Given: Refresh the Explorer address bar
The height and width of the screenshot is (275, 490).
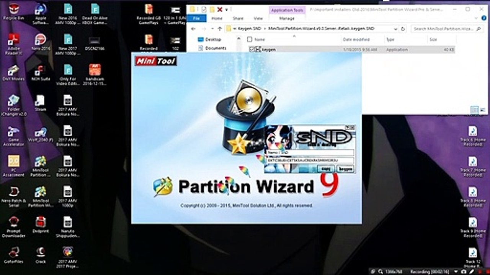Looking at the screenshot, I should point(403,29).
